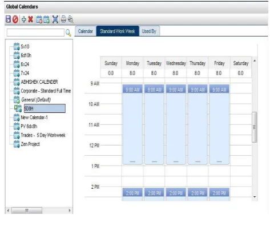270x227 pixels.
Task: Delete calendar with red X icon
Action: coord(30,19)
